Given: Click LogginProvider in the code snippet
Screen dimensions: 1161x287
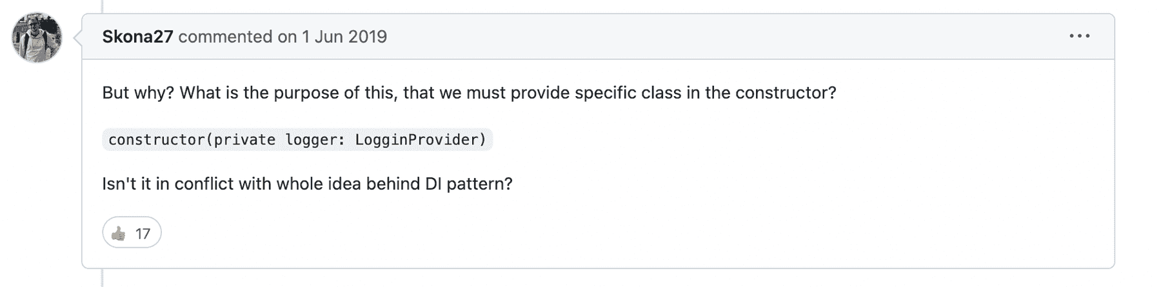Looking at the screenshot, I should pos(418,140).
